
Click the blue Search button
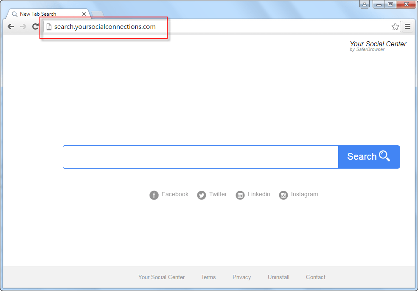pyautogui.click(x=369, y=157)
